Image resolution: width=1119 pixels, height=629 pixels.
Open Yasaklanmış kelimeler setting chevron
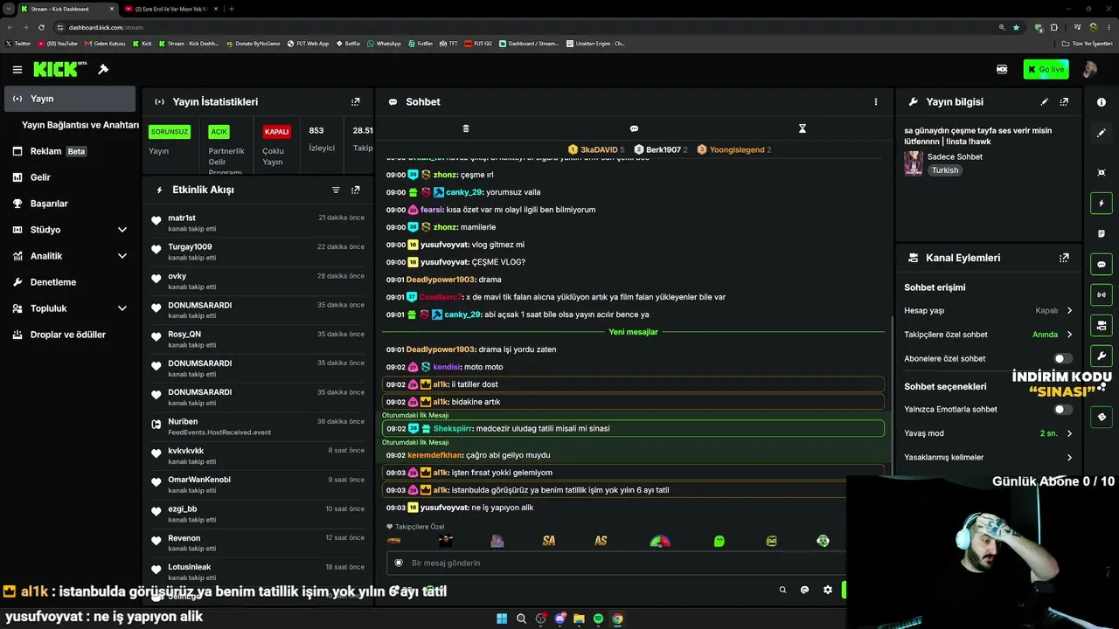[1069, 457]
